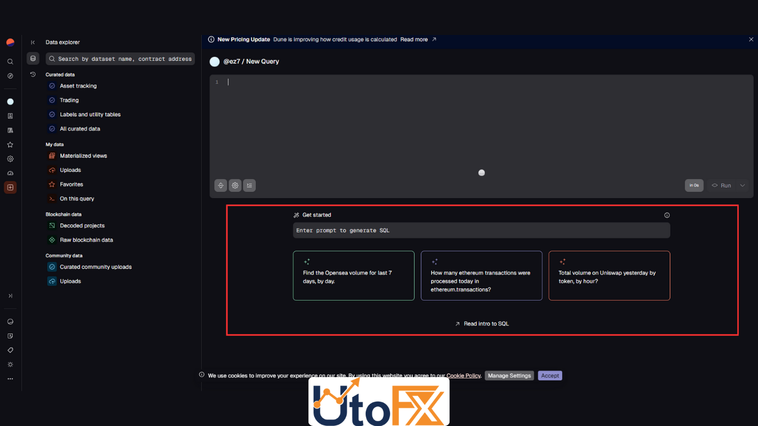This screenshot has width=758, height=426.
Task: Open the Read intro to SQL link
Action: (482, 323)
